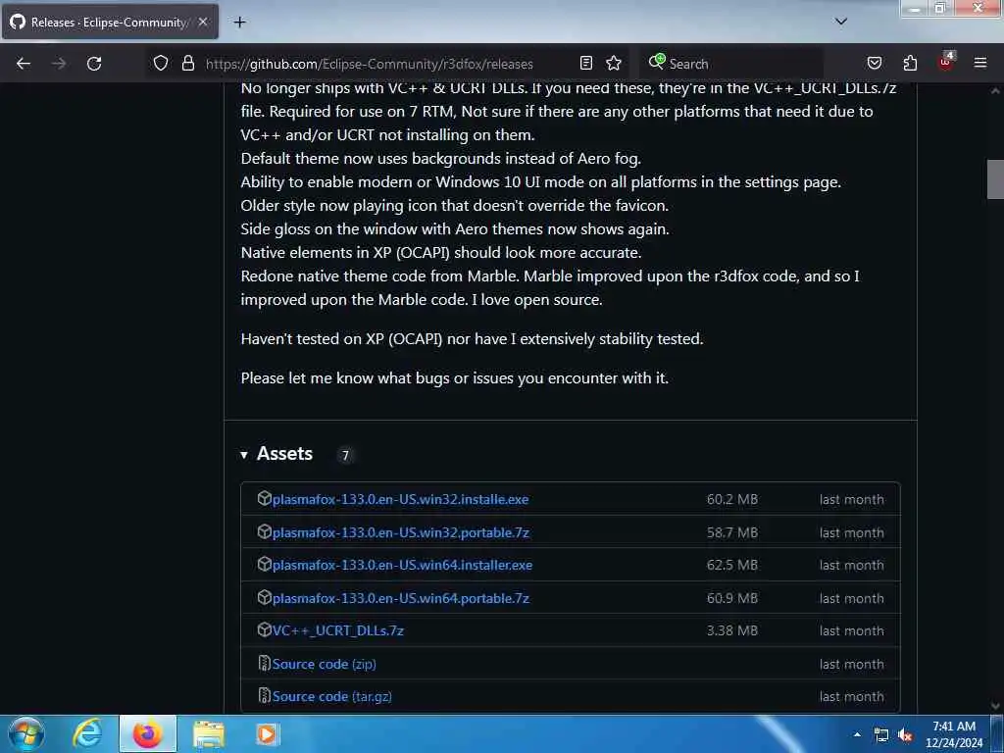Download plasmafox win64 portable 7z
1004x753 pixels.
(x=401, y=599)
